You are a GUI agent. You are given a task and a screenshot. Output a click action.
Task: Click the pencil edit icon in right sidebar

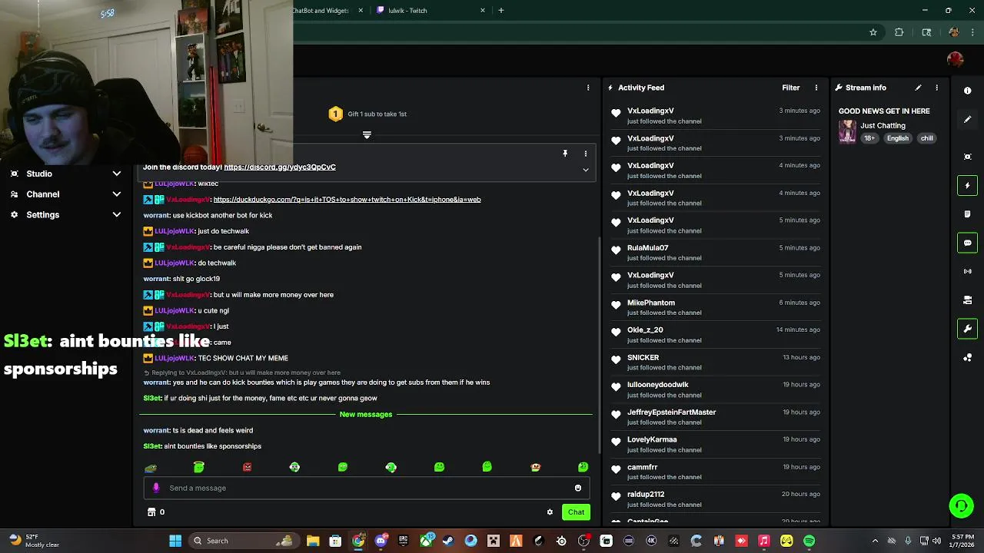[967, 120]
